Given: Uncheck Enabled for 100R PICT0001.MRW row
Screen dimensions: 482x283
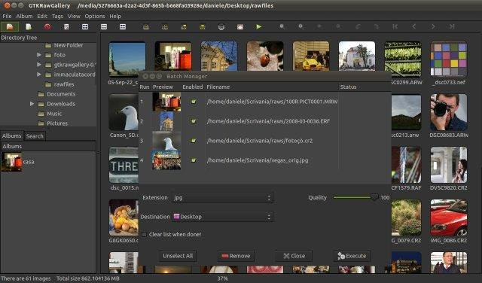Looking at the screenshot, I should [x=194, y=102].
